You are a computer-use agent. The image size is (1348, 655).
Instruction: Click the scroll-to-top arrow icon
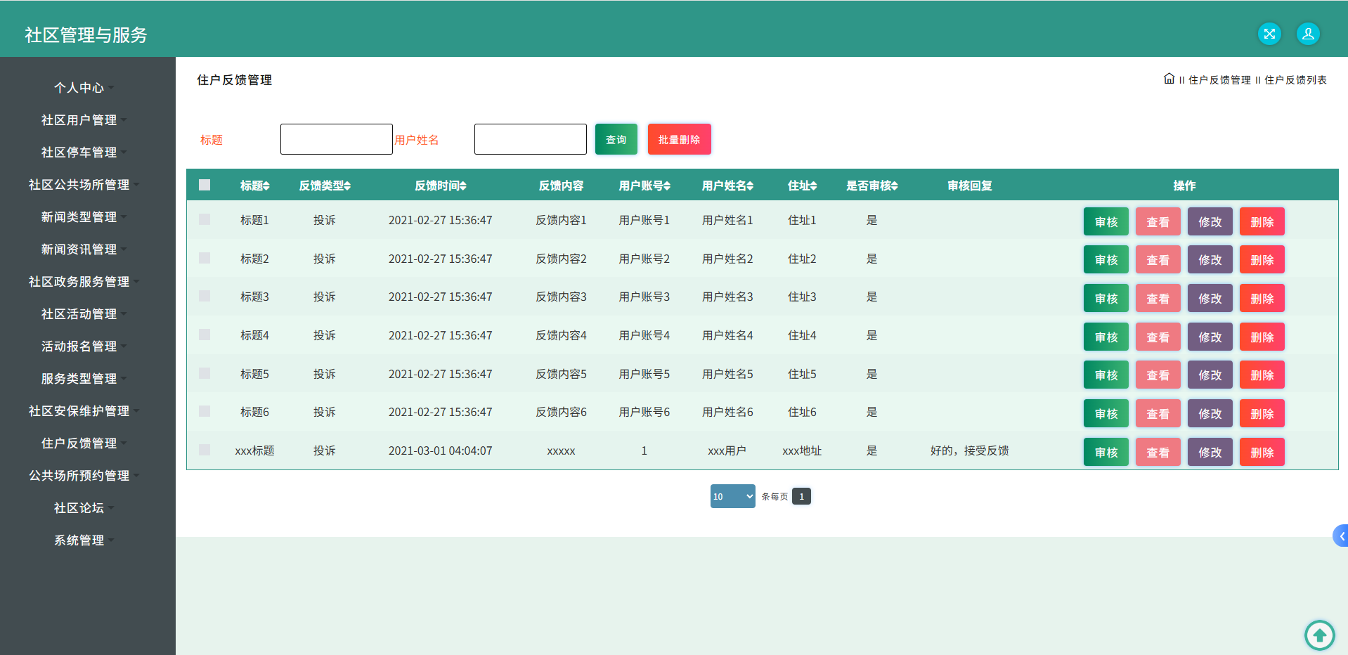click(x=1319, y=635)
